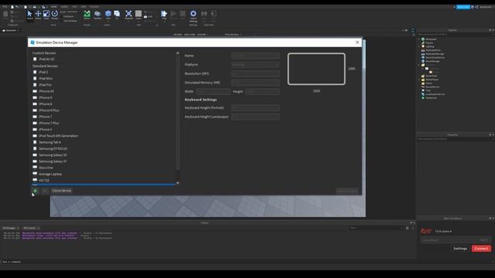This screenshot has height=278, width=495.
Task: Click the Team Test icon
Action: [x=204, y=15]
